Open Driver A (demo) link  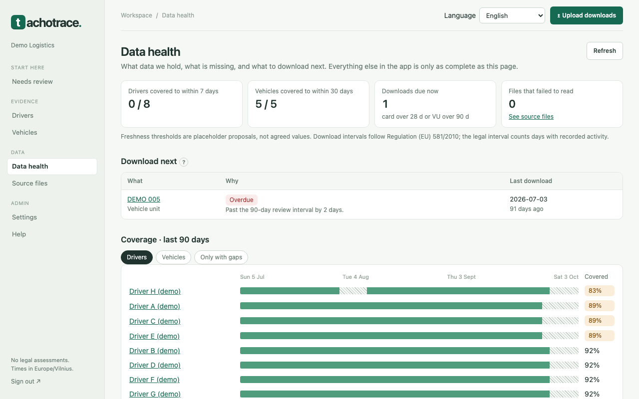155,306
